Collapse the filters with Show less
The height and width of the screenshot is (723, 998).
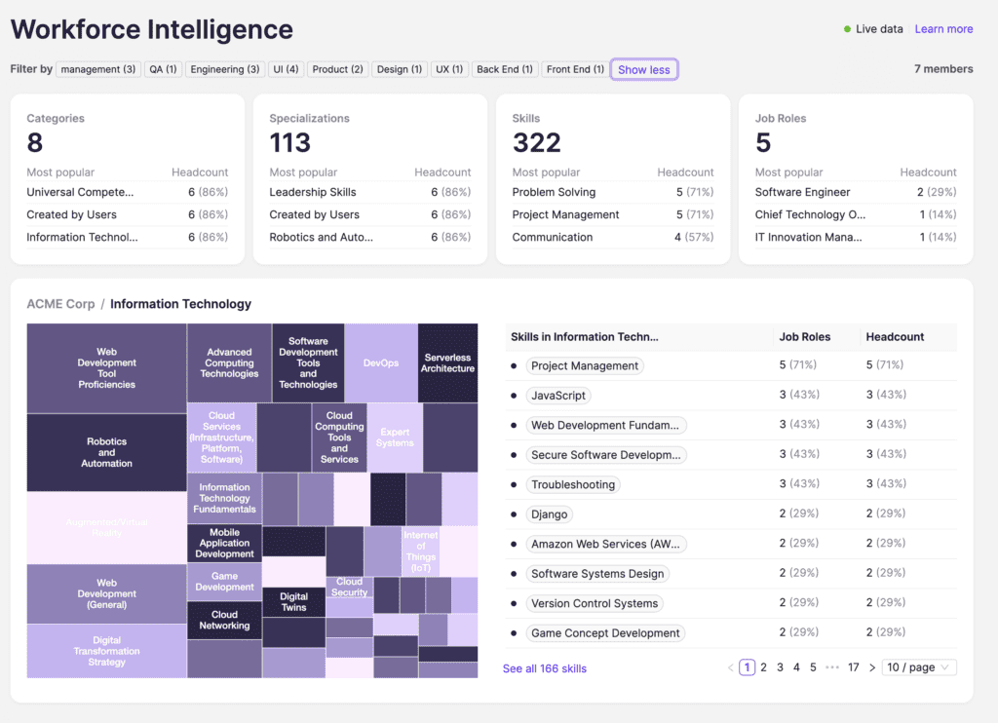pos(644,68)
